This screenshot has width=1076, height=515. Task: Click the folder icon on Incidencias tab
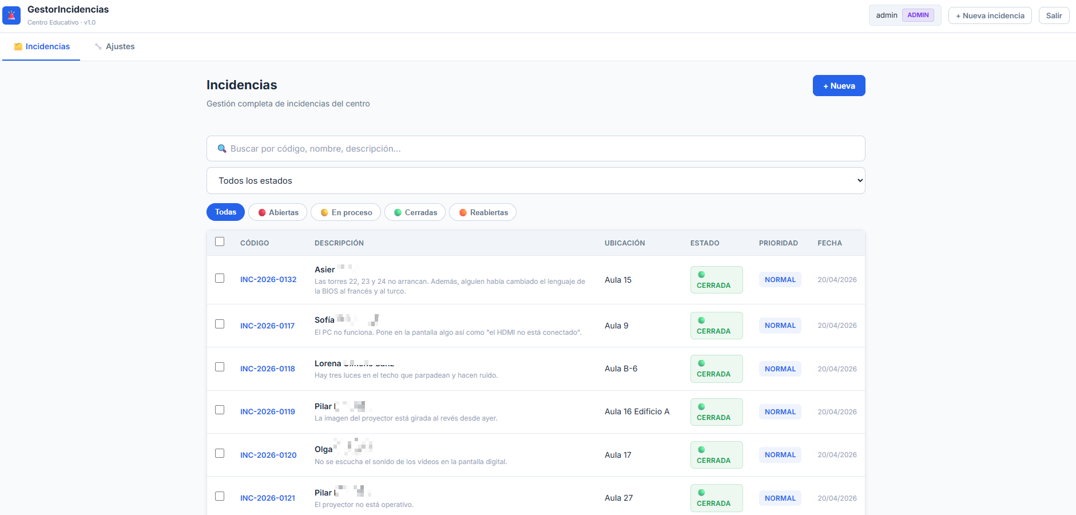click(x=18, y=46)
